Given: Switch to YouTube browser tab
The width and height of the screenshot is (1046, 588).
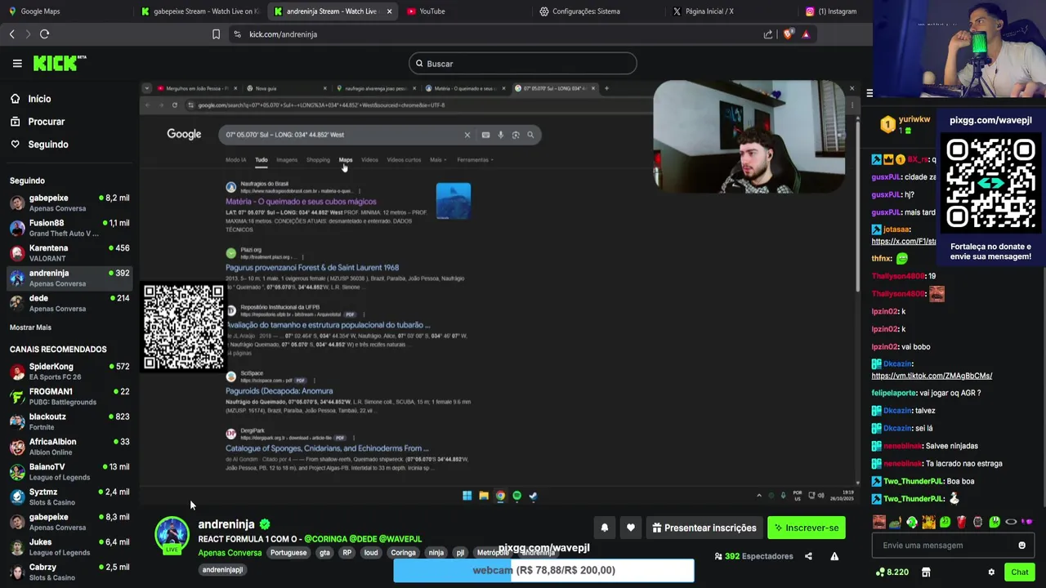Looking at the screenshot, I should (466, 11).
